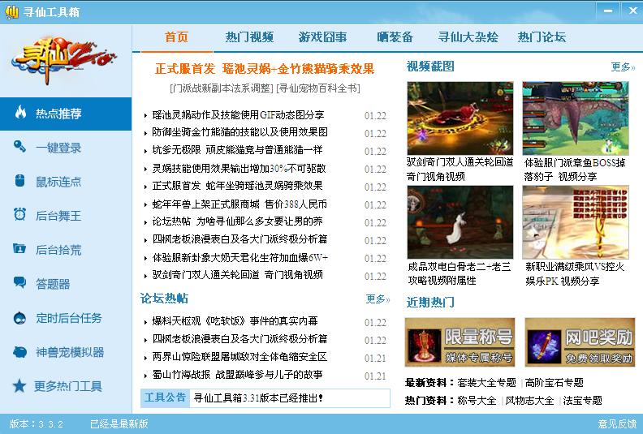The width and height of the screenshot is (643, 434).
Task: Click the 寻仙 game logo
Action: coord(63,59)
